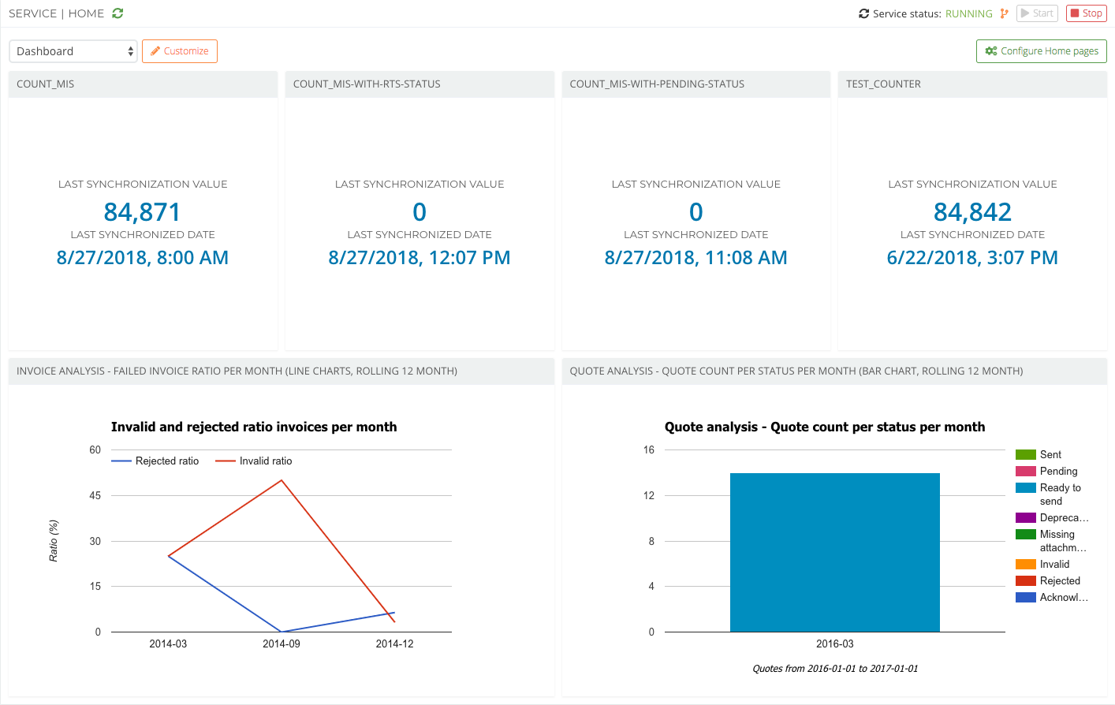Click the purple Deprecated legend swatch
This screenshot has width=1115, height=705.
click(x=1025, y=518)
